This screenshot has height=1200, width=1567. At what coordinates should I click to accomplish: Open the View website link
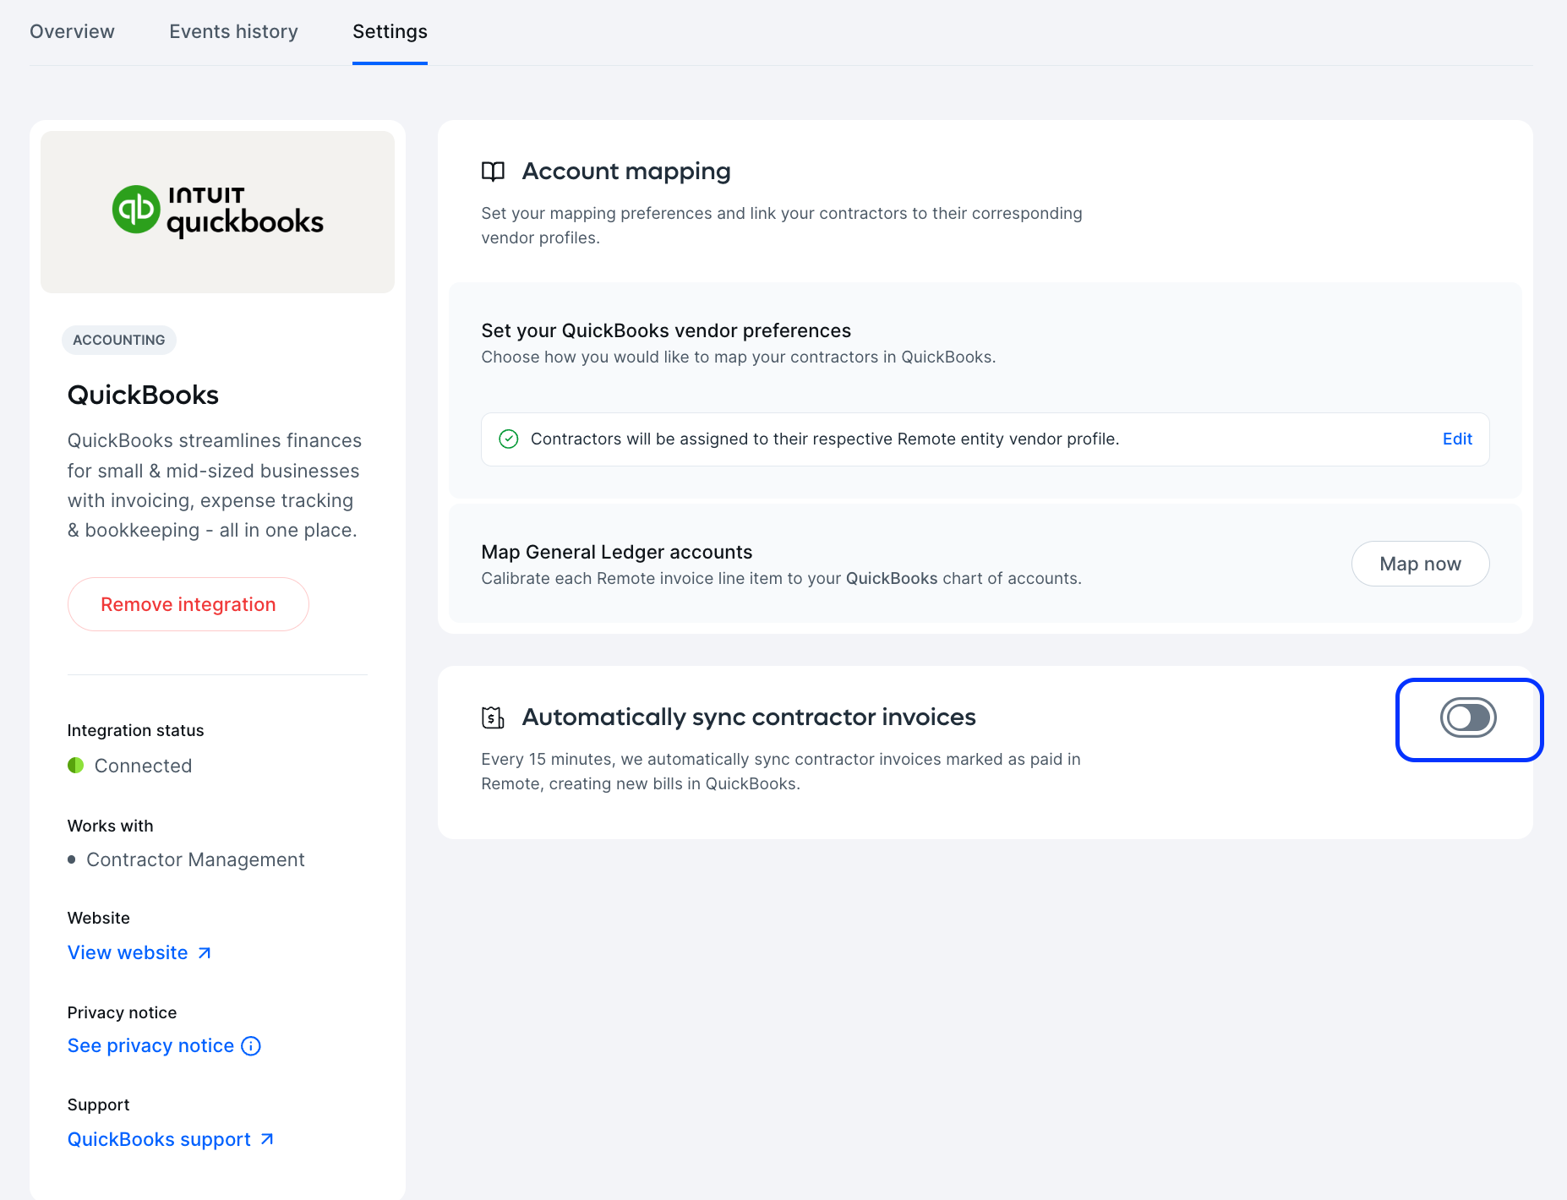[x=128, y=952]
